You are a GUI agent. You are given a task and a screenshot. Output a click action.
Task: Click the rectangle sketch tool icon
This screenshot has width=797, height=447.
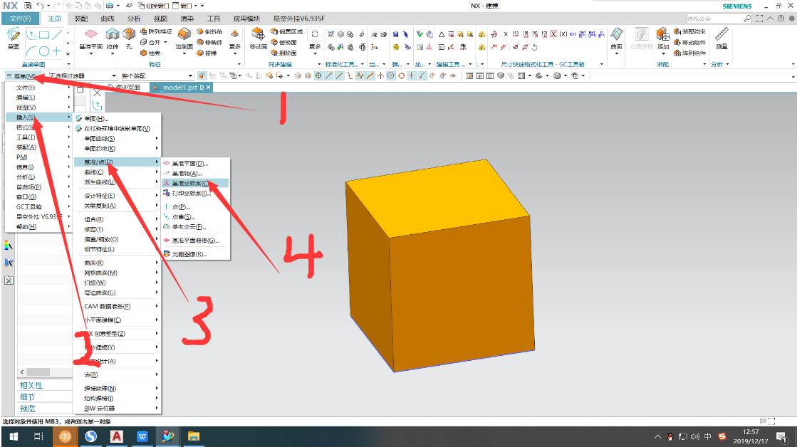[44, 35]
